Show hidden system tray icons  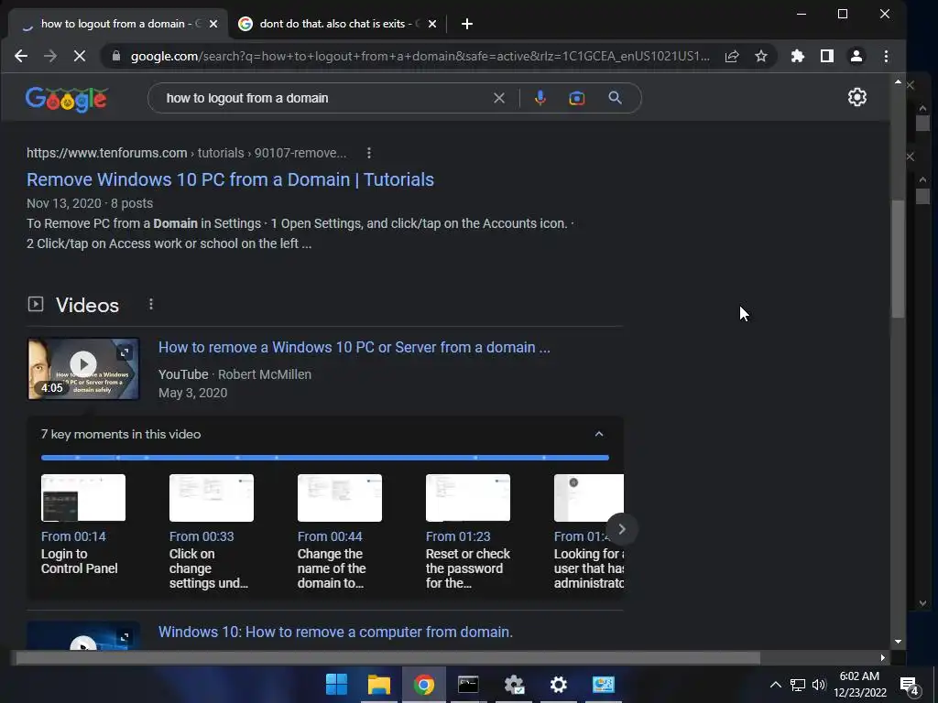point(775,685)
